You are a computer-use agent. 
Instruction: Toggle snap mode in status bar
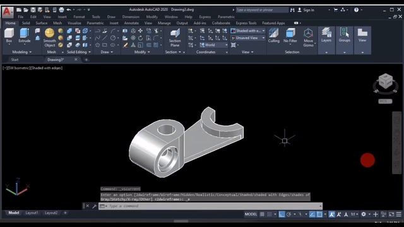[270, 214]
